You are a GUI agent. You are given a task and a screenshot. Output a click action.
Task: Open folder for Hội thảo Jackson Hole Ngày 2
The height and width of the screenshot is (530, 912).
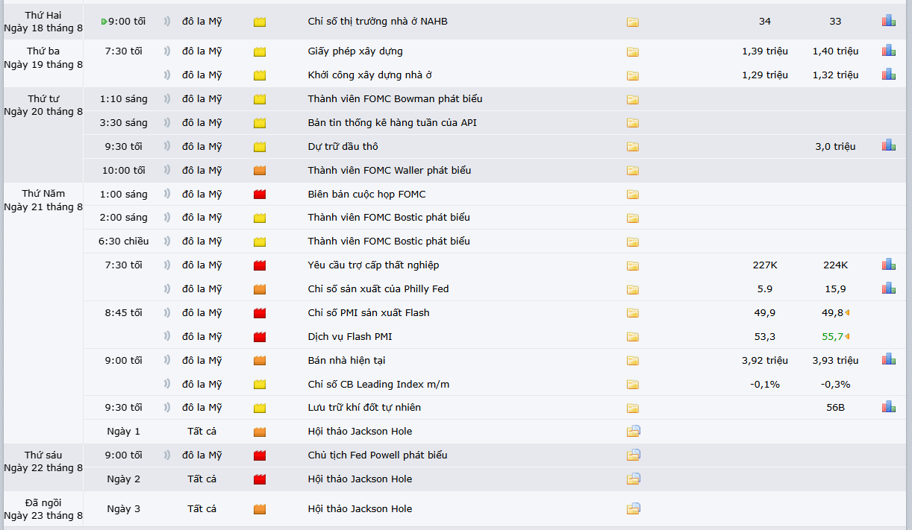click(634, 479)
